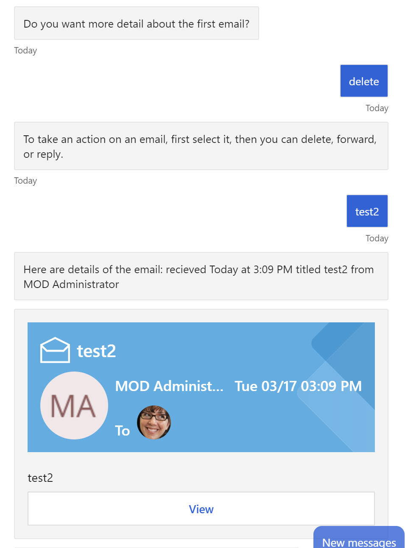Click the recipient's profile photo next to 'To'
Viewport: 405px width, 548px height.
(x=154, y=422)
